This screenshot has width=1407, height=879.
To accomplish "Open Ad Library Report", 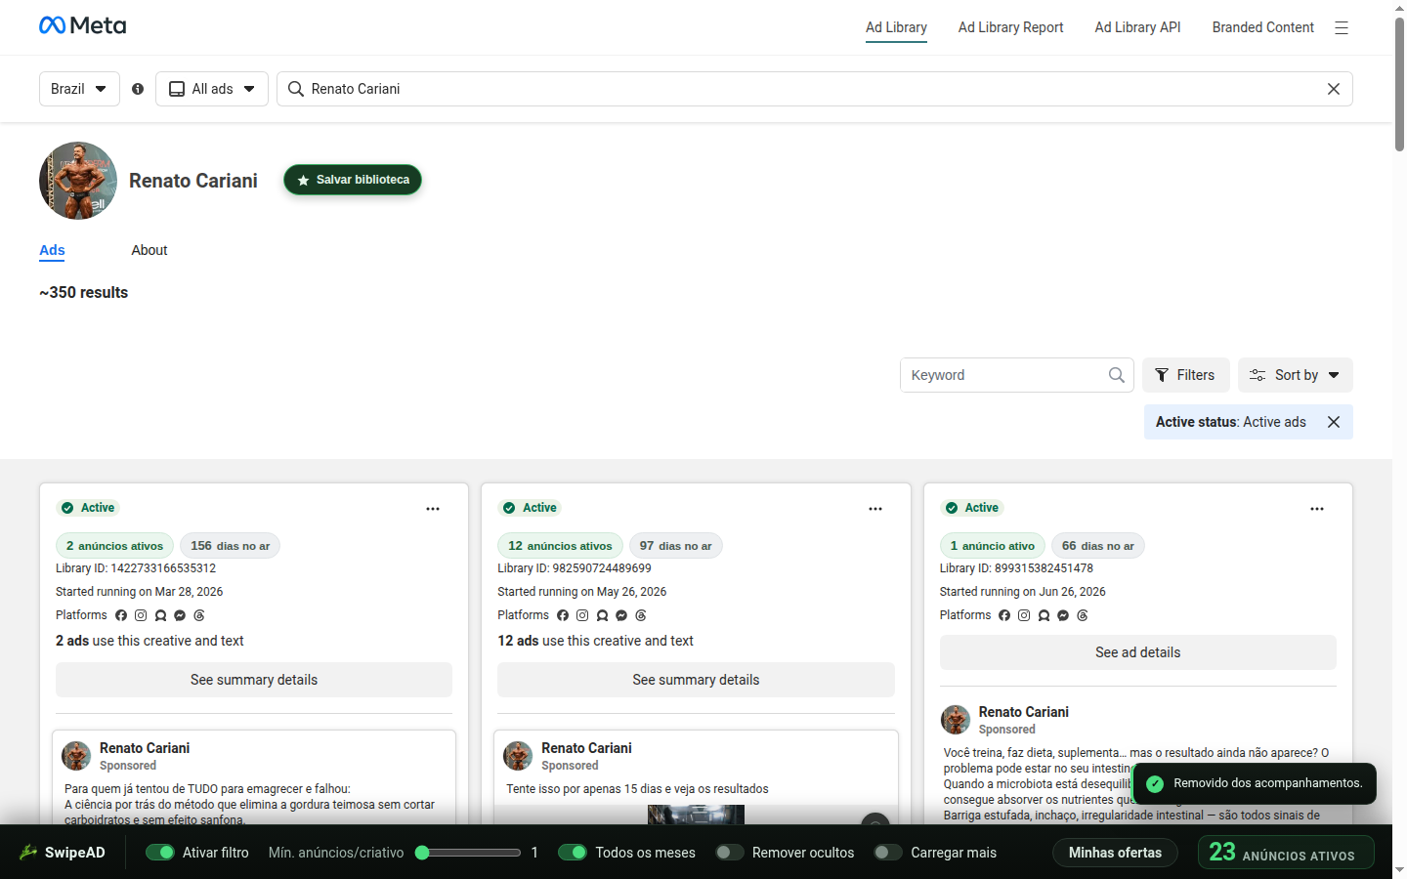I will point(1011,27).
